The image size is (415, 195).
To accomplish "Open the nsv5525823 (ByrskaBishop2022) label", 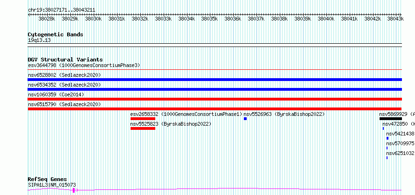I will tap(171, 124).
